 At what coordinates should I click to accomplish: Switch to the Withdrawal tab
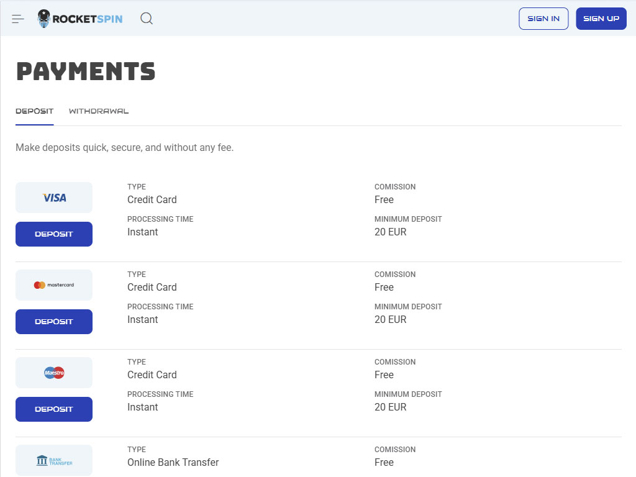point(99,111)
